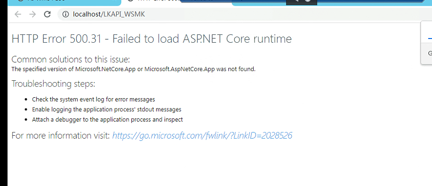Click the 'Common solutions to this issue' heading
The height and width of the screenshot is (186, 432).
point(71,60)
